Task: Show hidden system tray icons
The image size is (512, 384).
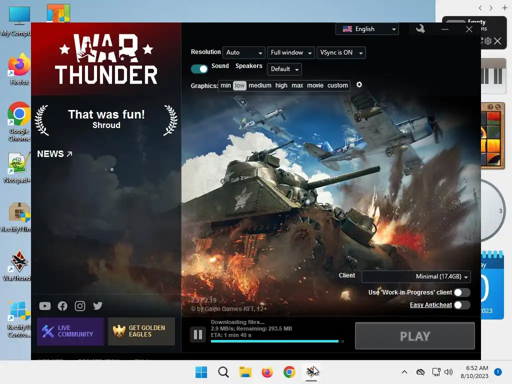Action: 404,372
